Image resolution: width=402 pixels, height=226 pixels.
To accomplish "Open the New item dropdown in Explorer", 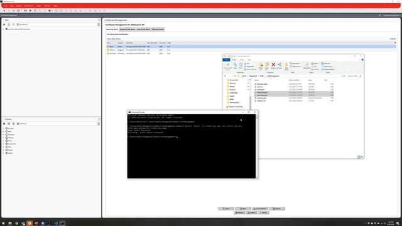I will click(295, 63).
